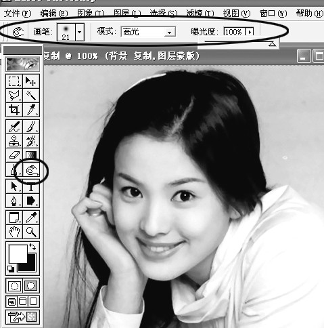Open the 文件 (File) menu
The height and width of the screenshot is (328, 324).
(x=18, y=14)
